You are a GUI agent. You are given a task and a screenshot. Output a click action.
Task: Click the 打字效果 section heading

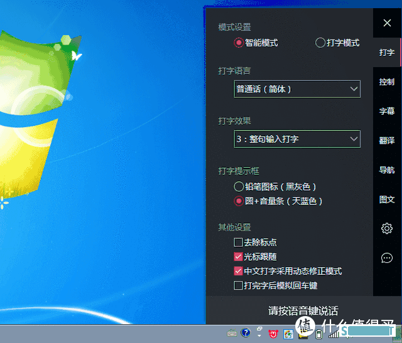point(234,121)
